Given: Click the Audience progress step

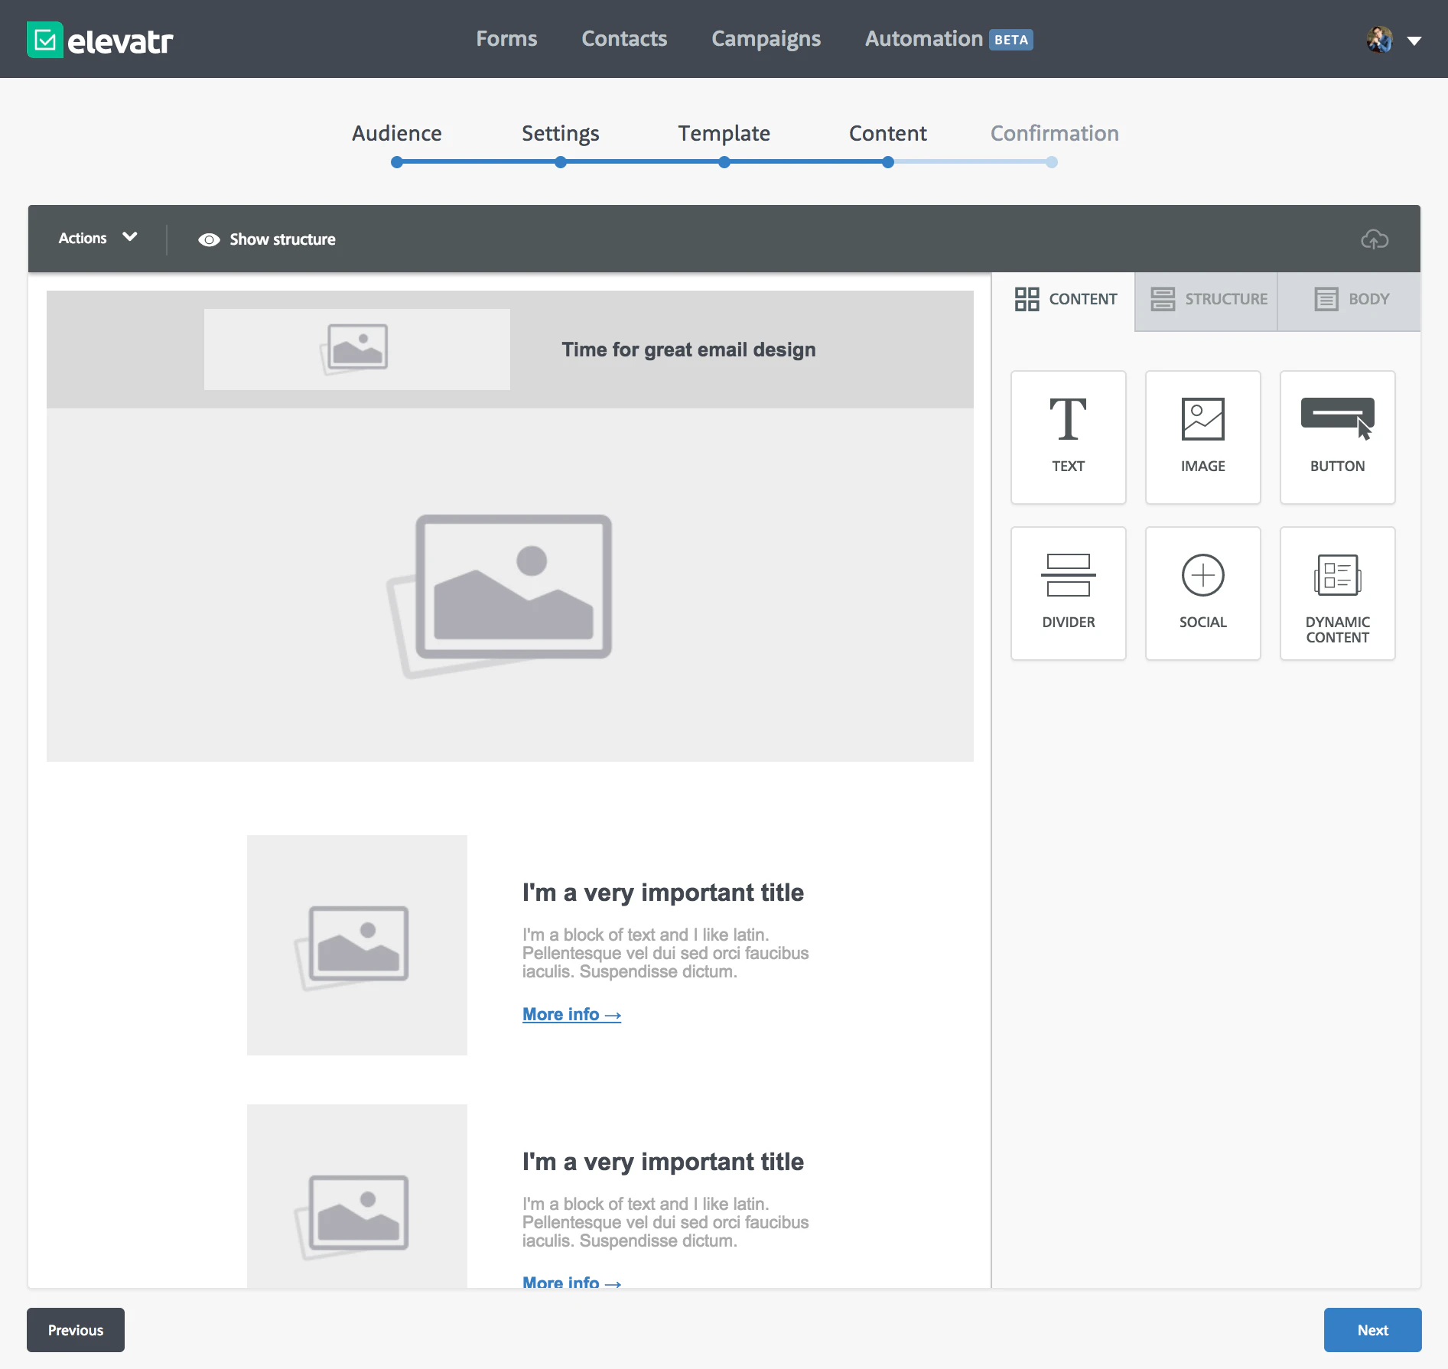Looking at the screenshot, I should tap(396, 162).
